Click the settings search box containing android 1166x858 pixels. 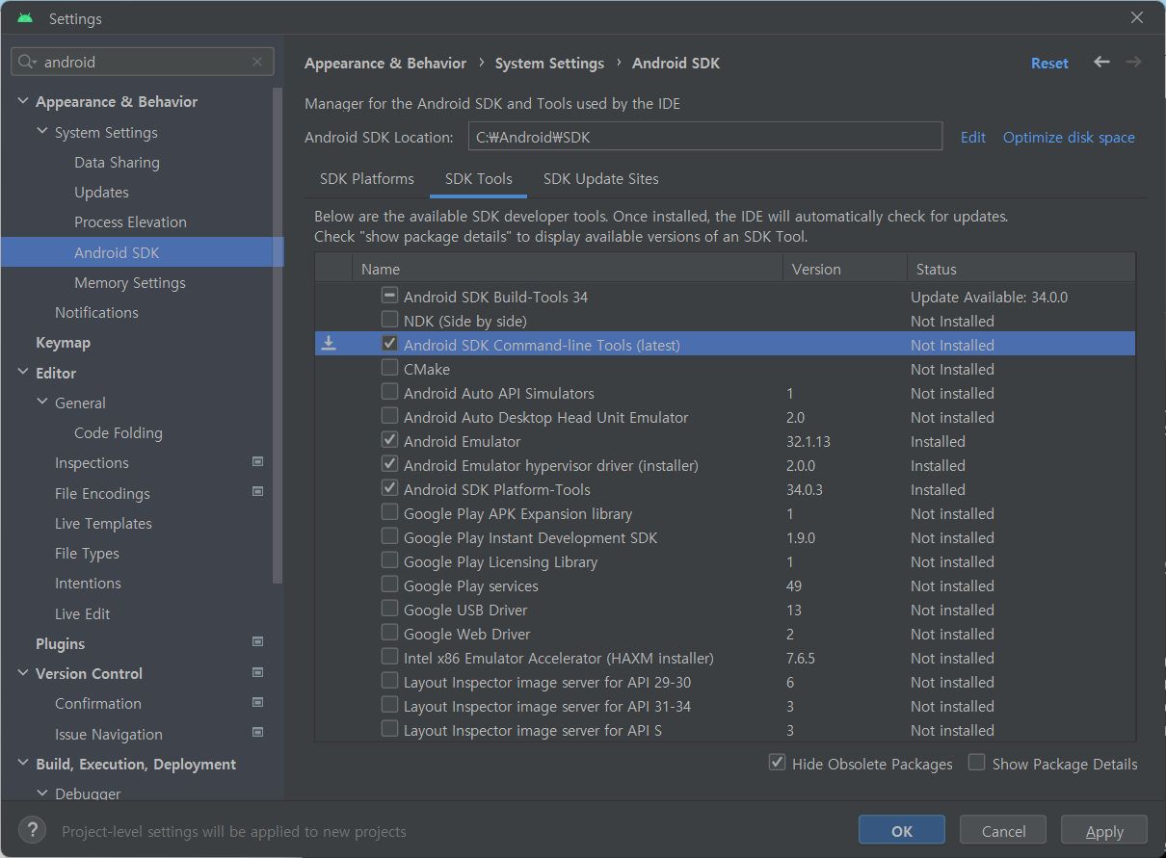tap(143, 62)
